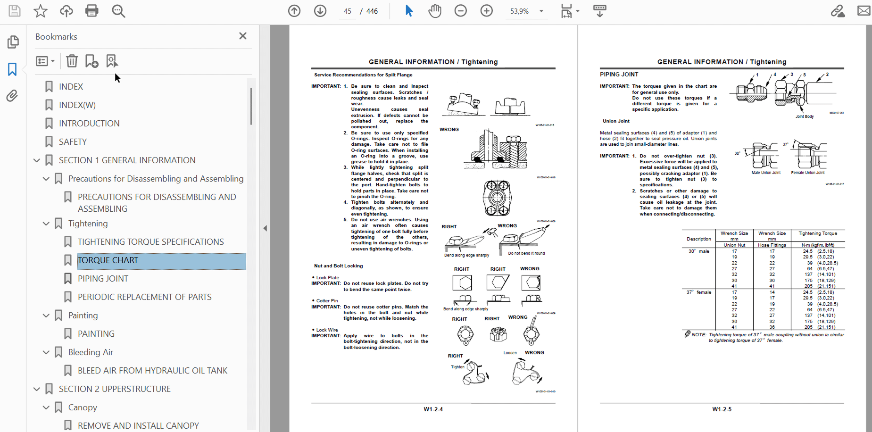
Task: Collapse navigation pane with divider arrow
Action: (x=265, y=228)
